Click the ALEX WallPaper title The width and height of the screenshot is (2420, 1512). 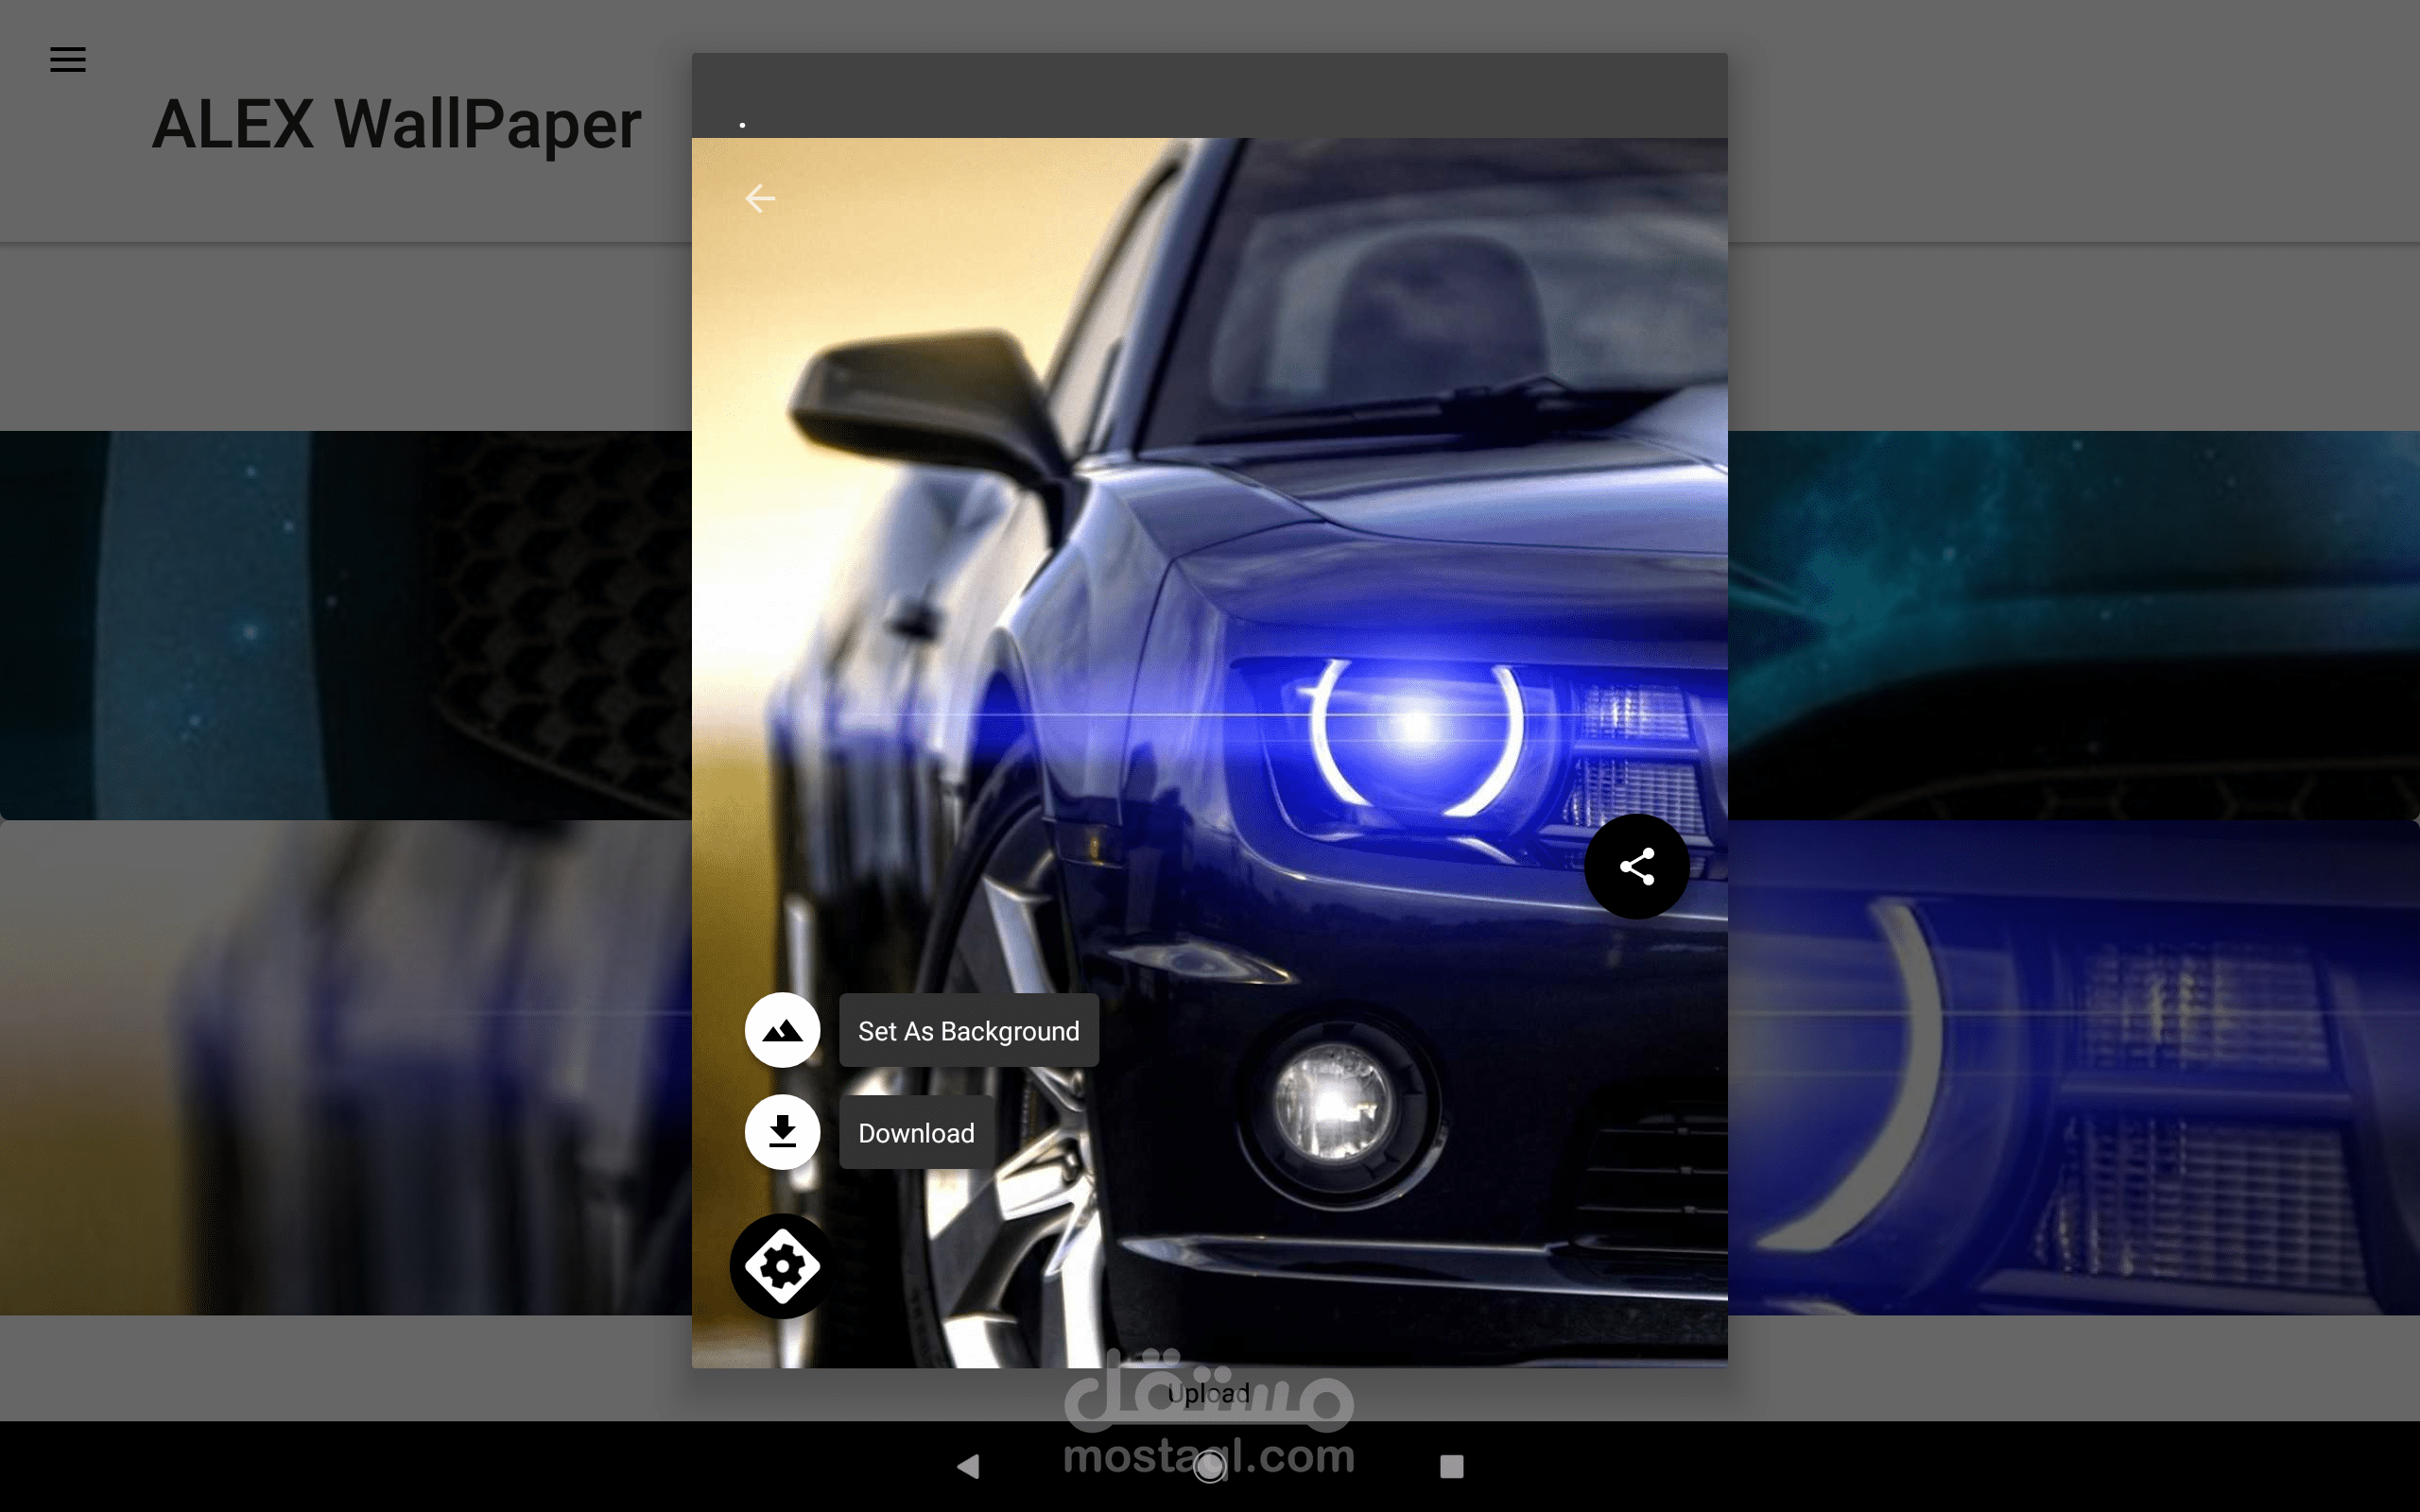point(396,125)
